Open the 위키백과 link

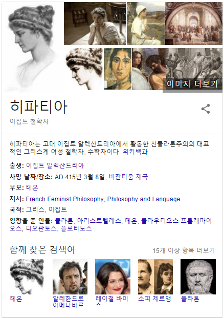[136, 152]
